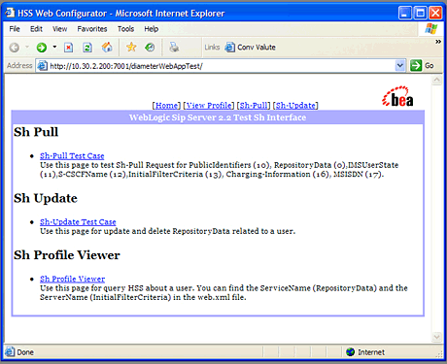Screen dimensions: 447x364
Task: Close the Internet Explorer window
Action: tap(435, 13)
